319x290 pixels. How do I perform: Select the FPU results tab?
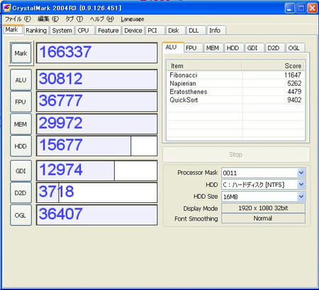coord(191,48)
